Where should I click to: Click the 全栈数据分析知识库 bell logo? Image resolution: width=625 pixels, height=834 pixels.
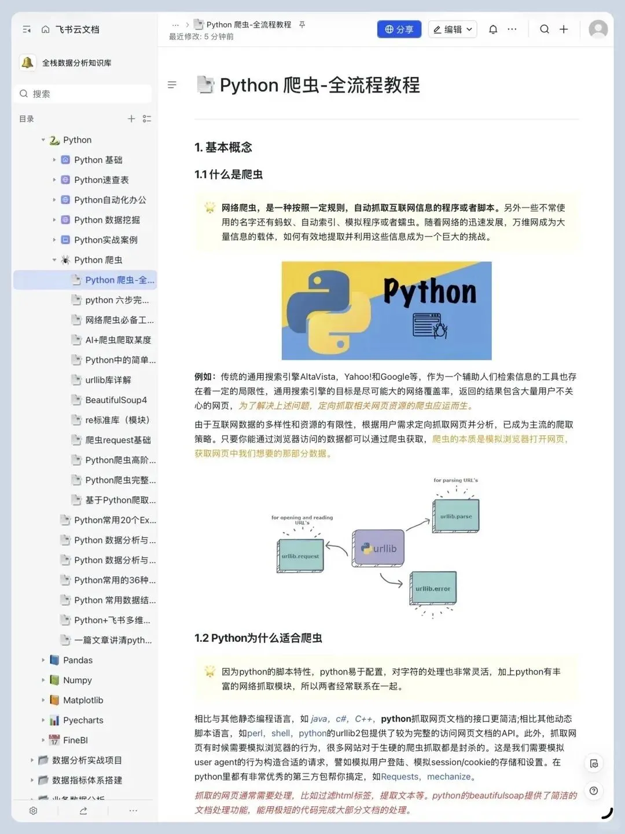pos(27,63)
